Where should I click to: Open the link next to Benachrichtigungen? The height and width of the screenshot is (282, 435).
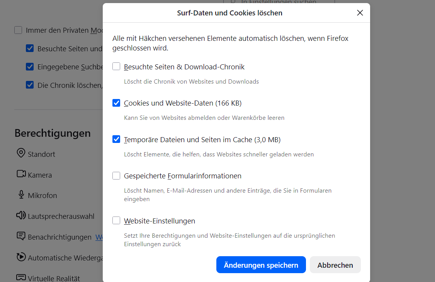click(99, 237)
